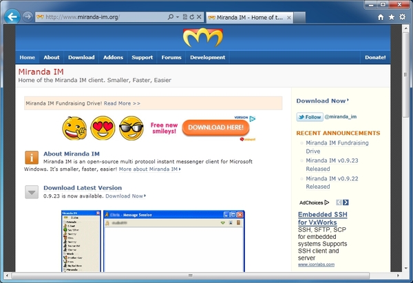Image resolution: width=413 pixels, height=283 pixels.
Task: Click the heart-eyes smiley in the ad
Action: [x=103, y=128]
